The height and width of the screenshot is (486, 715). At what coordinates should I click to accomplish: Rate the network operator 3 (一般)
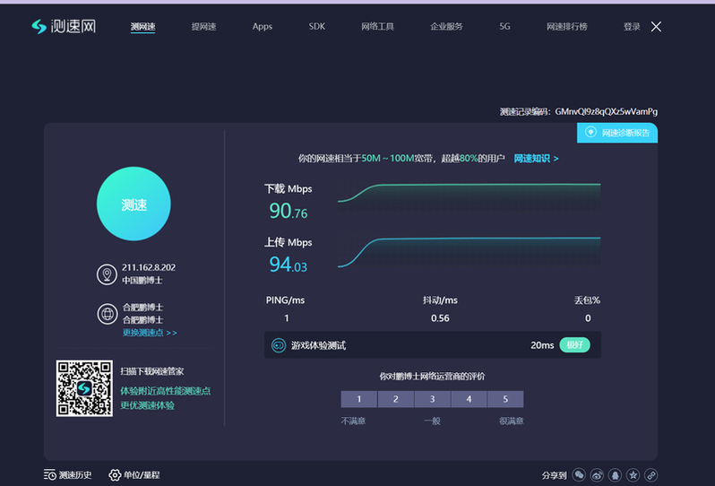tap(432, 399)
